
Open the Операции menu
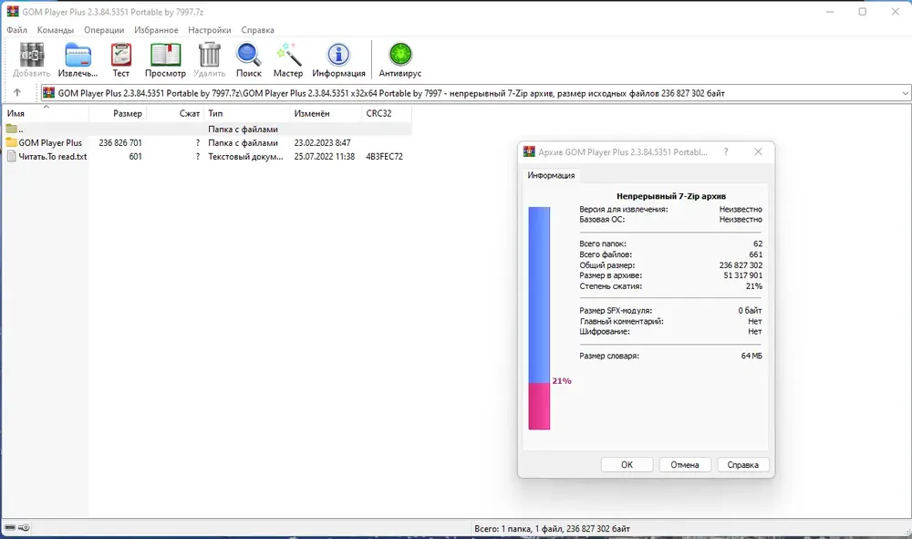(104, 30)
